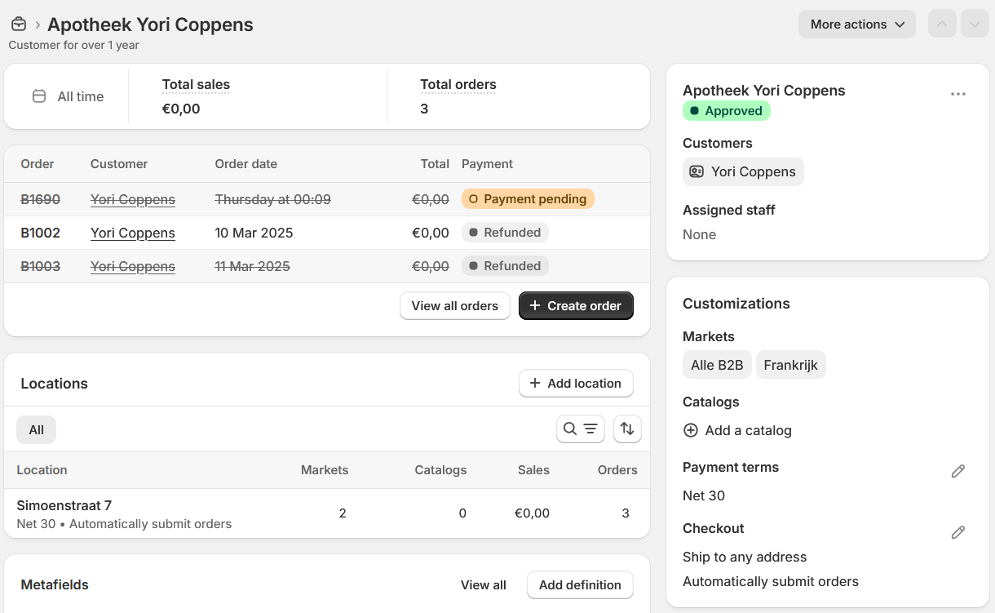Open the More actions dropdown
Screen dimensions: 995x613
(x=857, y=24)
